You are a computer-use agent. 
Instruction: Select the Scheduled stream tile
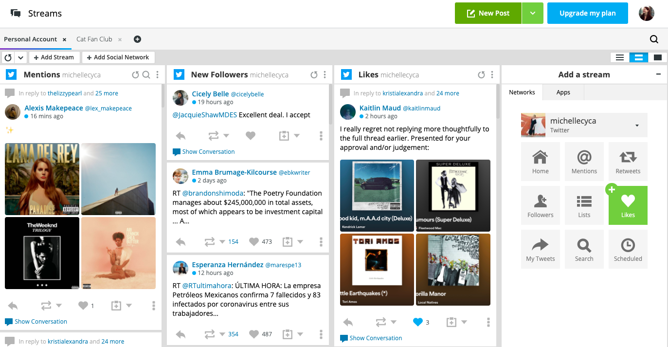coord(628,249)
